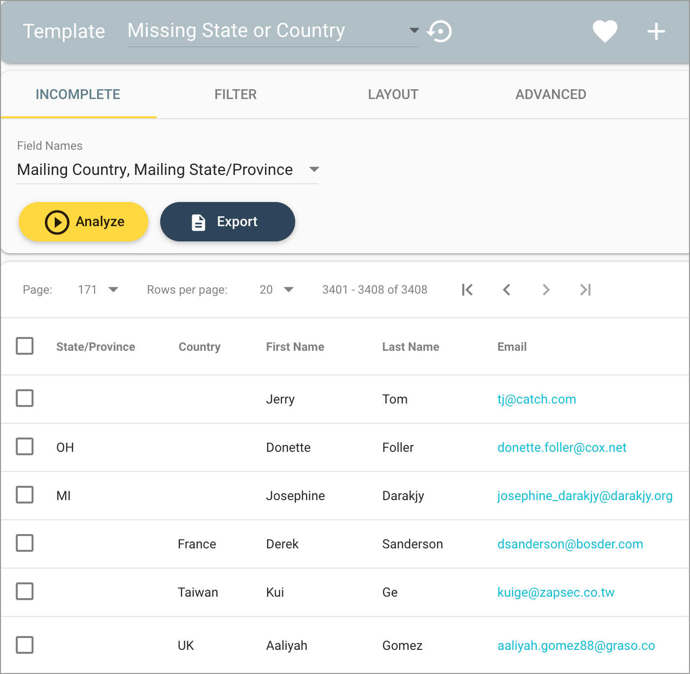Viewport: 690px width, 674px height.
Task: Open email link donette.foller@cox.net
Action: click(562, 447)
